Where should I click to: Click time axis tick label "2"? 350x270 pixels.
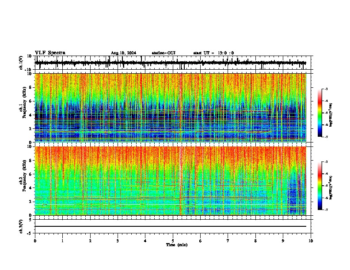(x=90, y=241)
